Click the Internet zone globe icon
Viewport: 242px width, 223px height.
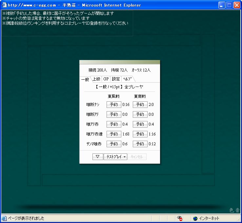click(x=195, y=218)
